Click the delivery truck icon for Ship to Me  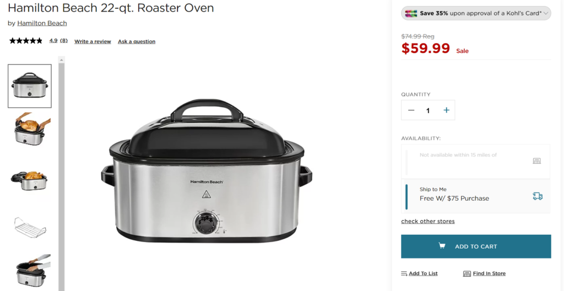pos(538,196)
